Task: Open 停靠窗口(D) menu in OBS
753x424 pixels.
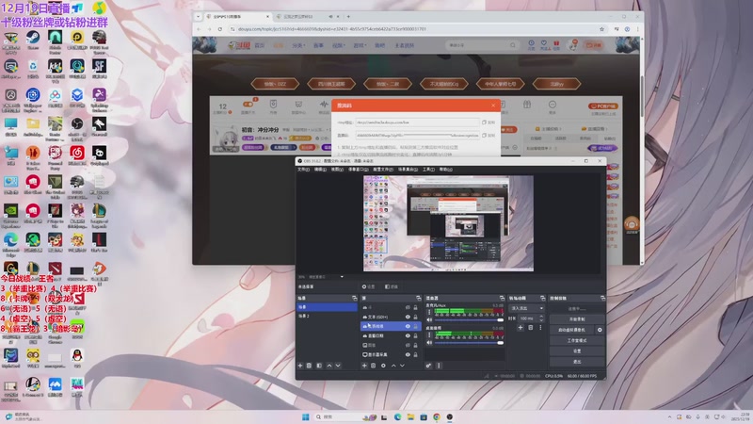Action: point(359,170)
